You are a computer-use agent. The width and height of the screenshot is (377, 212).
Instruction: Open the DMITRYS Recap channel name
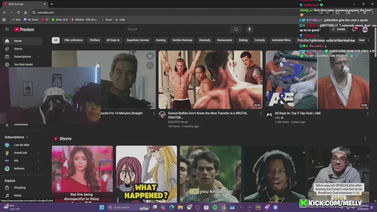[178, 122]
